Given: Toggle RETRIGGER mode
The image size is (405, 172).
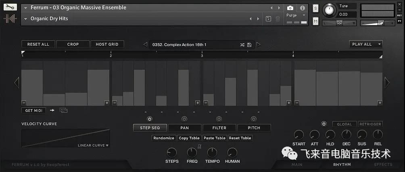Looking at the screenshot, I should point(370,124).
